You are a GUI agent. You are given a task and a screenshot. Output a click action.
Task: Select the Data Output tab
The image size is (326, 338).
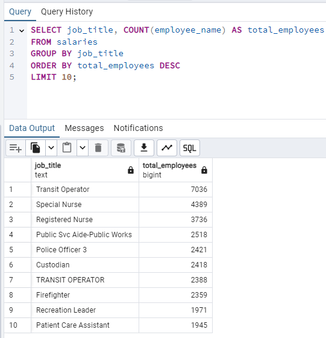point(32,128)
